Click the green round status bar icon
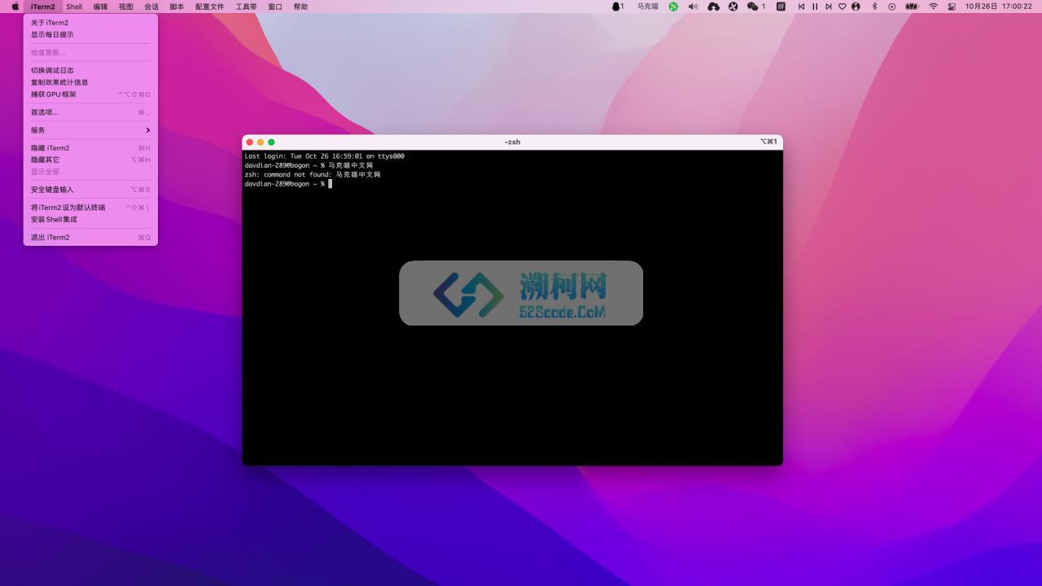Viewport: 1042px width, 586px height. click(x=673, y=7)
